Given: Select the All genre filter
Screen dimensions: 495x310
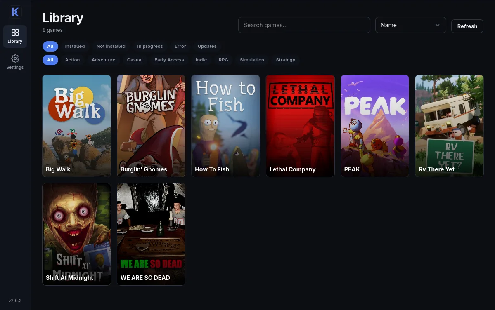Looking at the screenshot, I should click(x=50, y=60).
